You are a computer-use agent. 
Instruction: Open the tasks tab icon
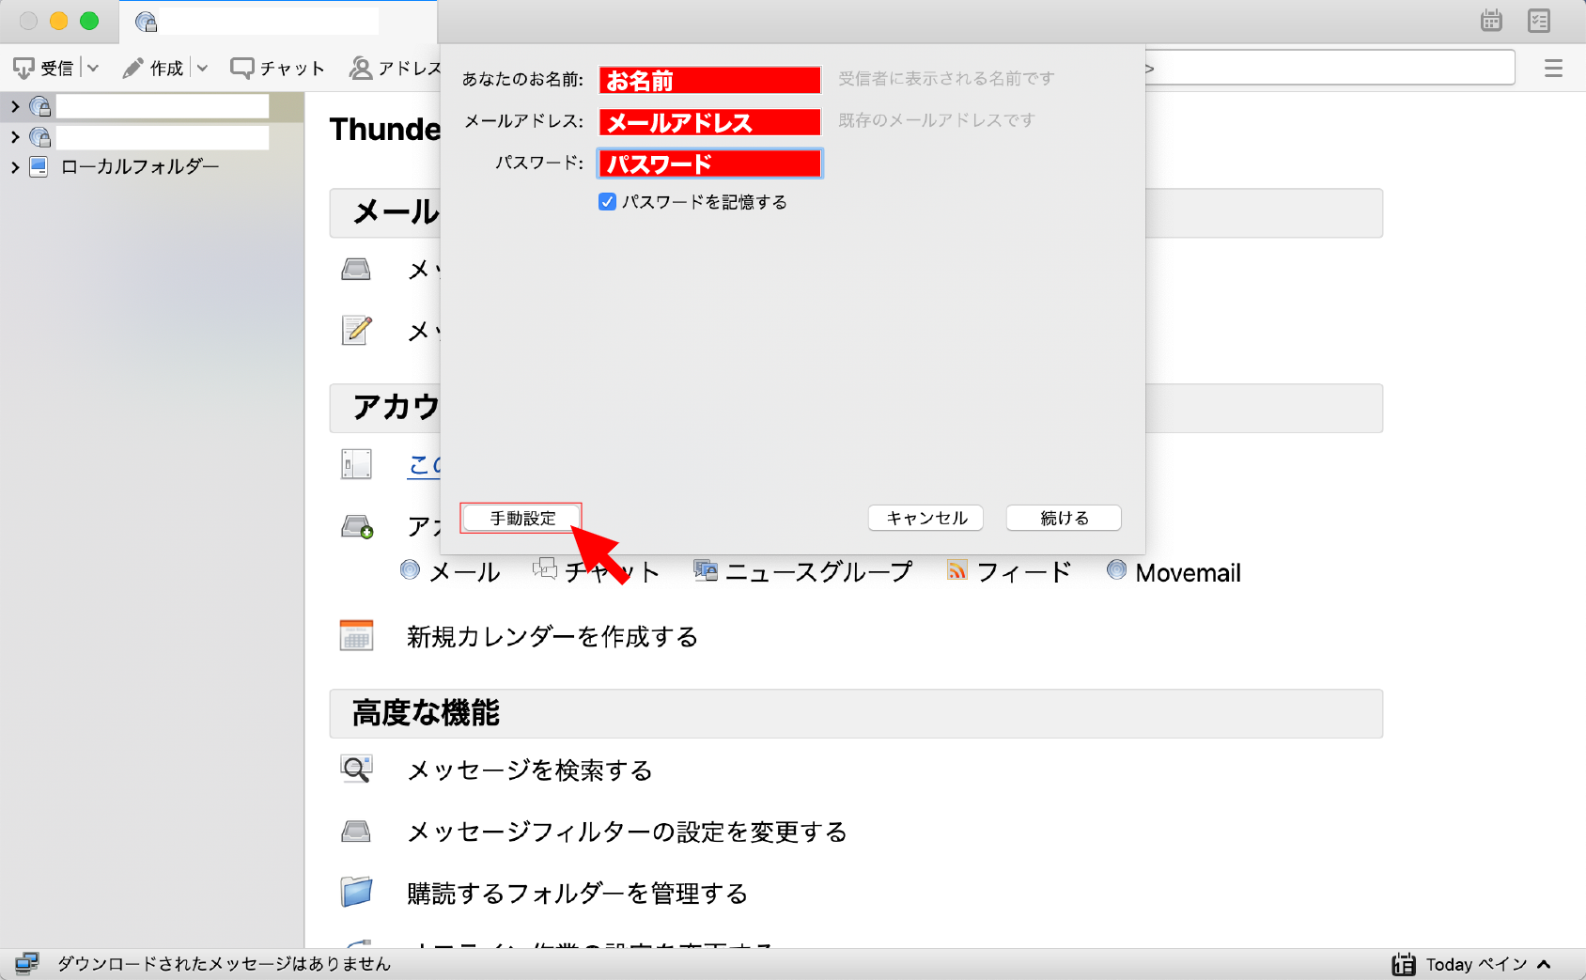tap(1539, 21)
